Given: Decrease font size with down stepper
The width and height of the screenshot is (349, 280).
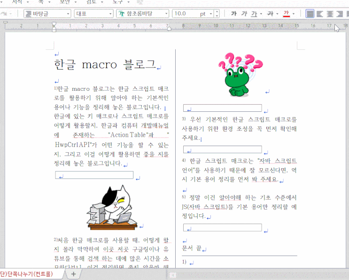Looking at the screenshot, I should point(217,16).
